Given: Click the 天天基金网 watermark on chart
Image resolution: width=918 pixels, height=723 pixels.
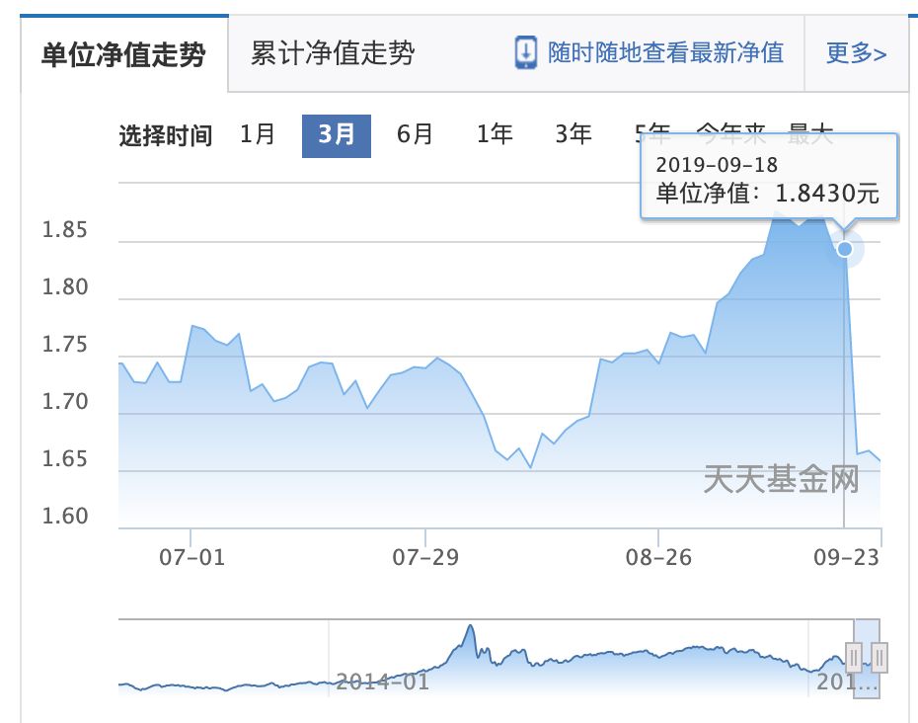Looking at the screenshot, I should (x=781, y=479).
